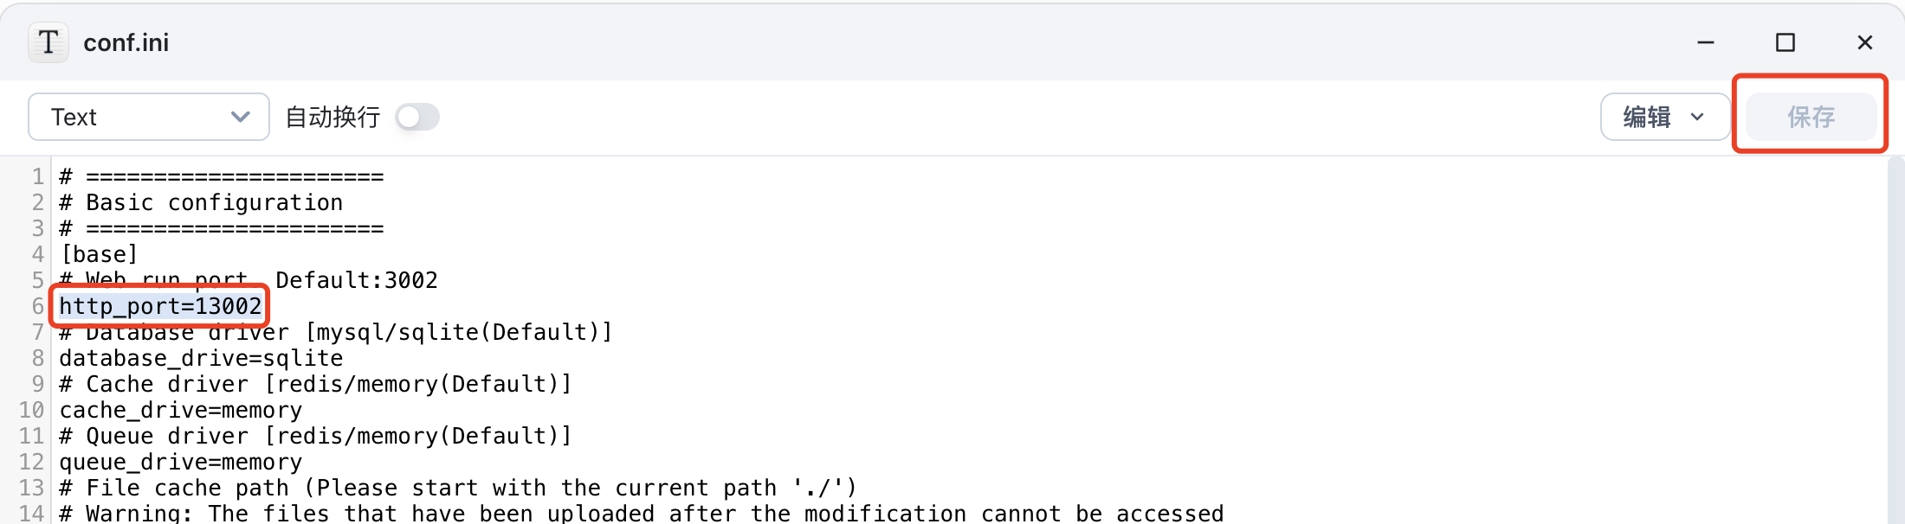This screenshot has height=524, width=1905.
Task: Minimize the conf.ini window
Action: tap(1706, 42)
